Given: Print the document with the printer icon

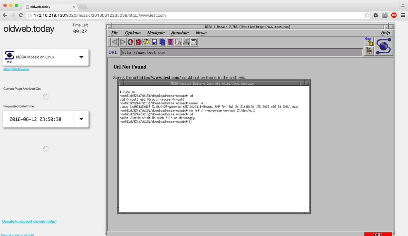Looking at the screenshot, I should pyautogui.click(x=186, y=42).
